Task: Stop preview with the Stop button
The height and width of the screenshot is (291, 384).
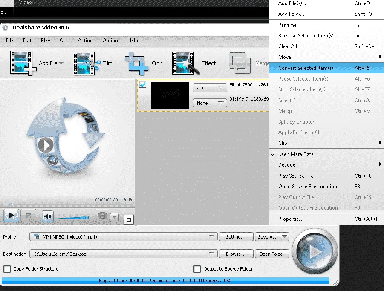Action: pyautogui.click(x=28, y=216)
